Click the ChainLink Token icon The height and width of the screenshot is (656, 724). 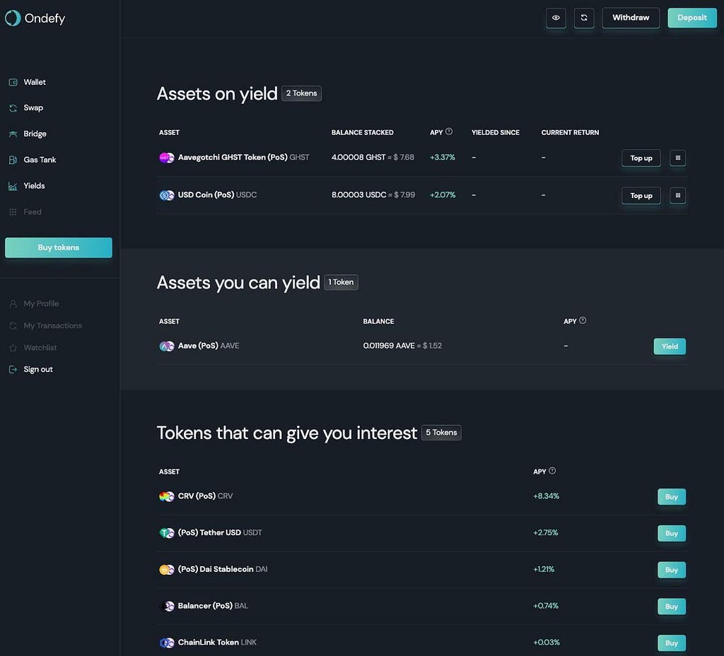pos(166,643)
